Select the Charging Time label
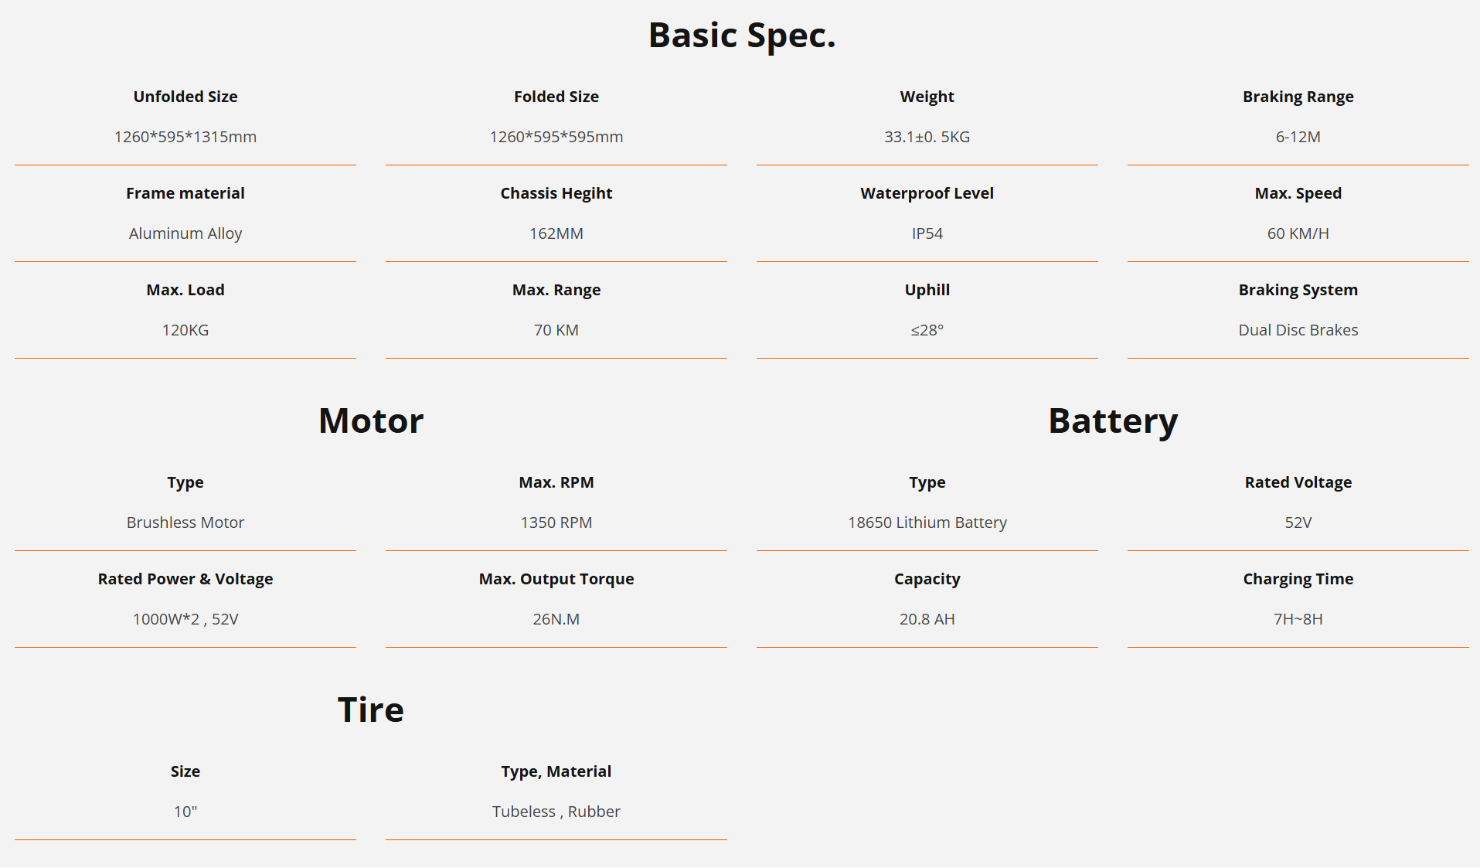Viewport: 1480px width, 868px height. 1298,579
